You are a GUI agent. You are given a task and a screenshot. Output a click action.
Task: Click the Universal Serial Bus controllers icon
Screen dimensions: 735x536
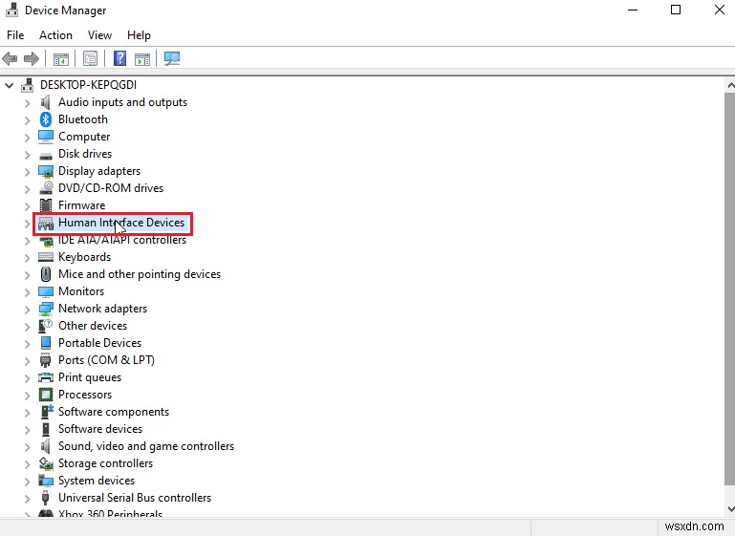(46, 498)
